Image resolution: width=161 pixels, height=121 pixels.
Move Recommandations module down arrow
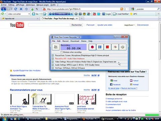pos(95,90)
